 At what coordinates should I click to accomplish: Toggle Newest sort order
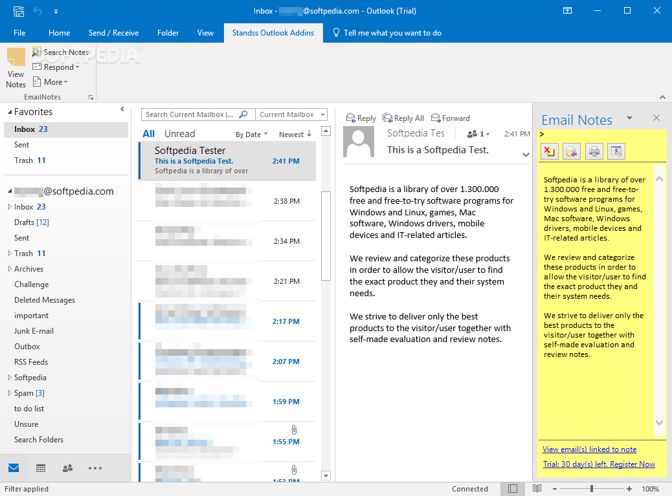point(295,135)
